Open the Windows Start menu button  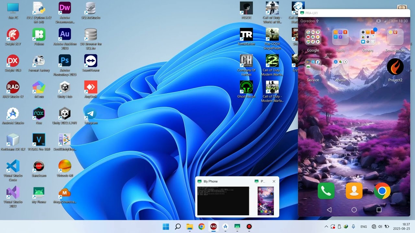coord(166,227)
